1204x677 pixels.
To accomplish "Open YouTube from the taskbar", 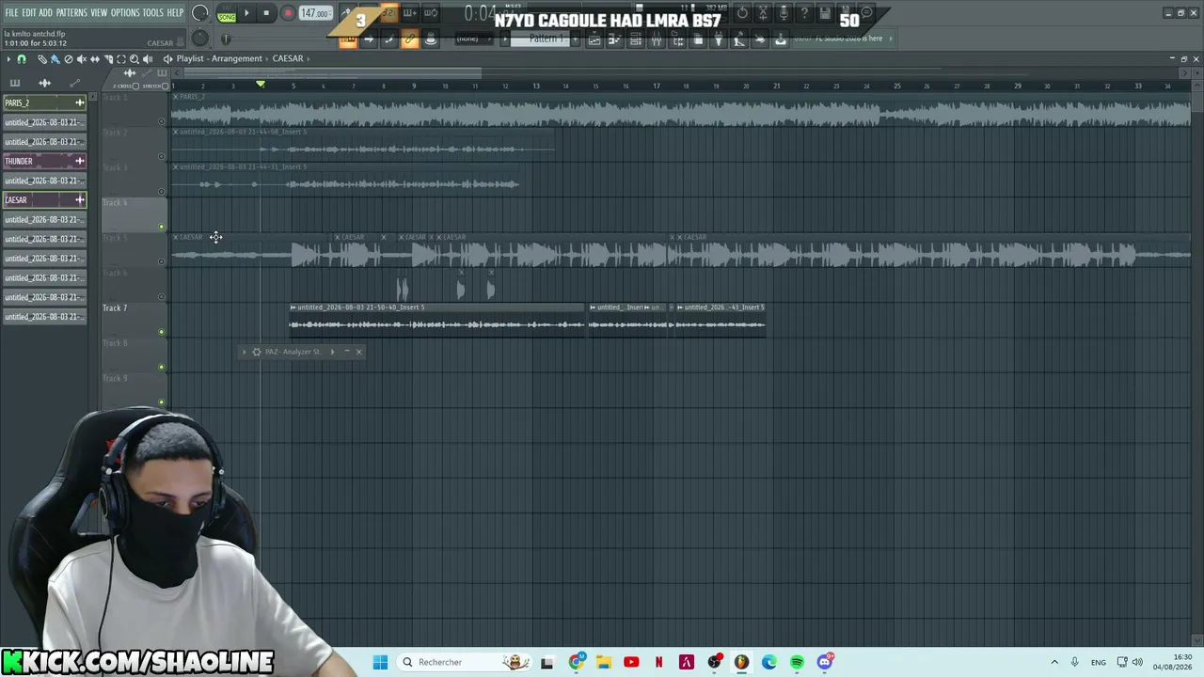I will click(631, 662).
